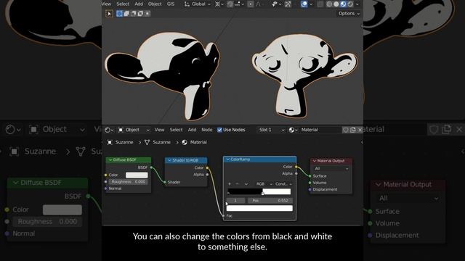
Task: Click the Roughness 0.000 slider
Action: click(128, 182)
